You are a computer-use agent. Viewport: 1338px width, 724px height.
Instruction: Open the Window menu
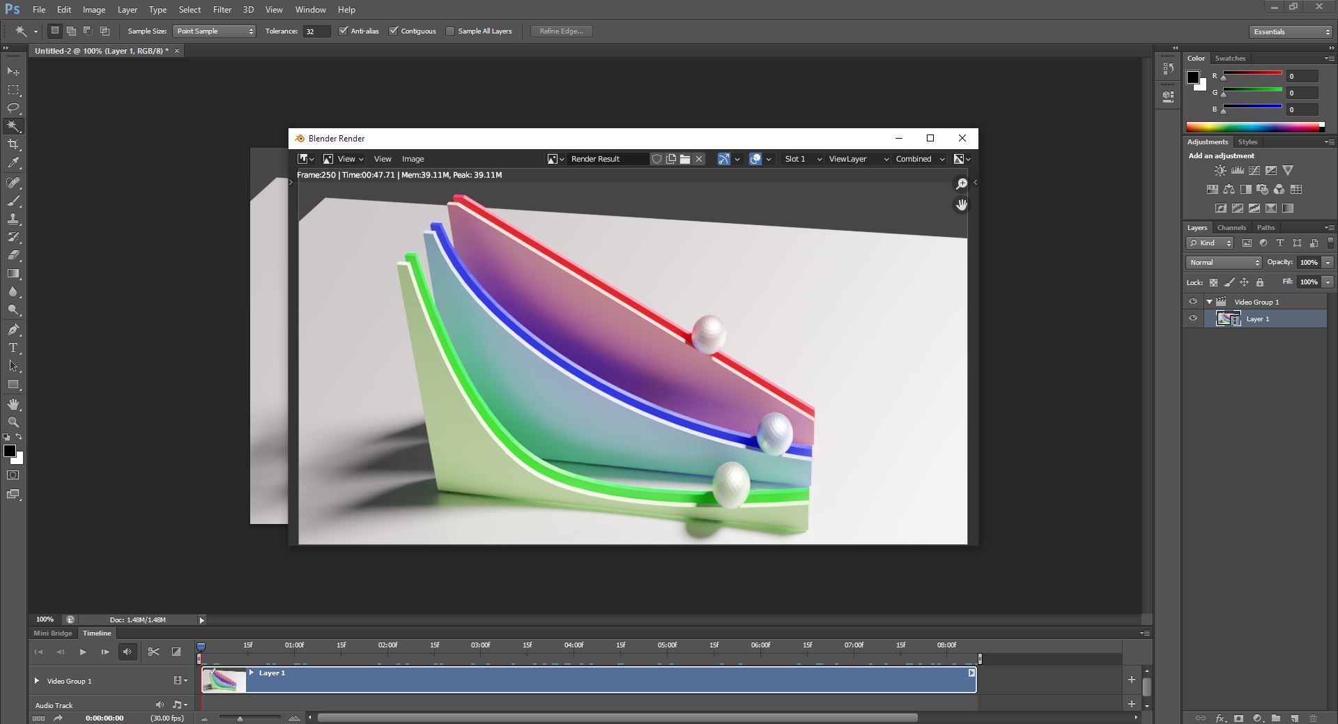click(310, 10)
